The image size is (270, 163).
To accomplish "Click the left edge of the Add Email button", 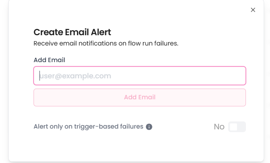I will pyautogui.click(x=37, y=97).
